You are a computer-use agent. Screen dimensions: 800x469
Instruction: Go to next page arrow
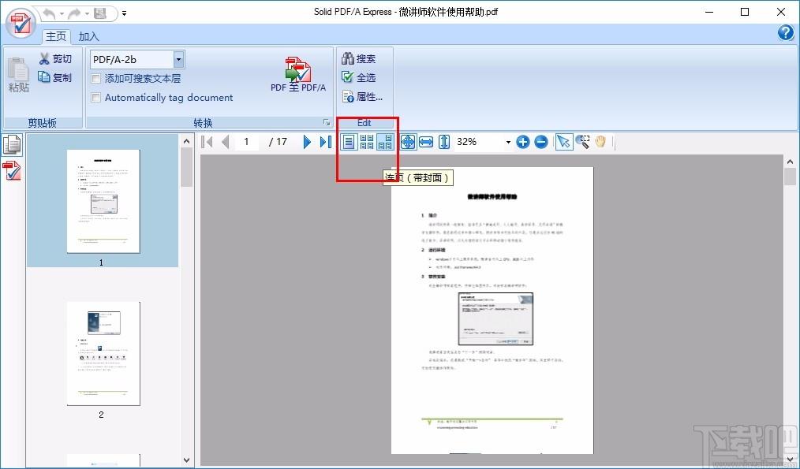[x=307, y=142]
